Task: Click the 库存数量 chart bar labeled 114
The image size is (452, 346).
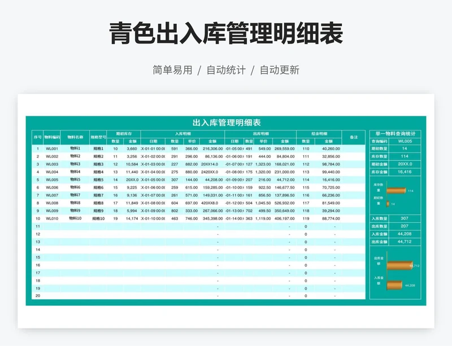Action: click(x=397, y=190)
